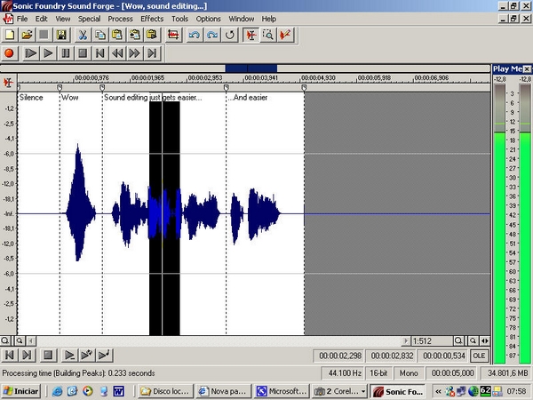
Task: Open the Help menu
Action: [268, 19]
